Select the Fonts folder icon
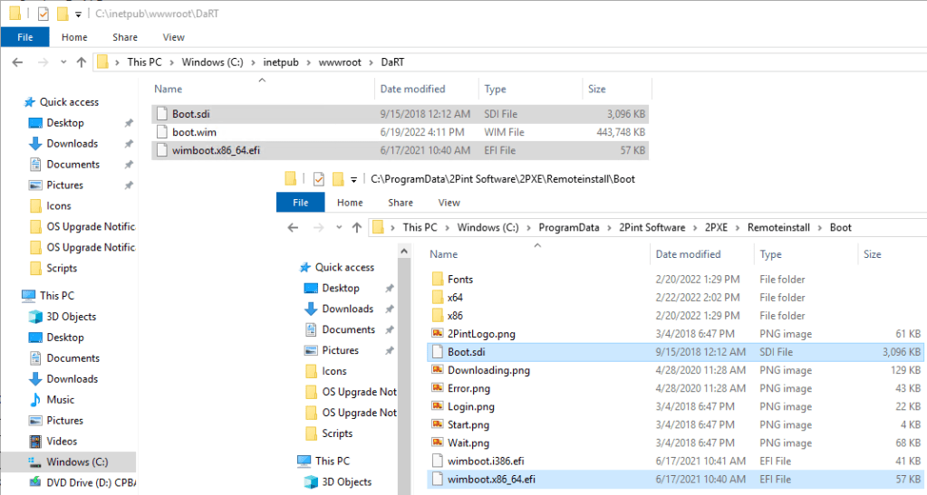 (x=437, y=280)
